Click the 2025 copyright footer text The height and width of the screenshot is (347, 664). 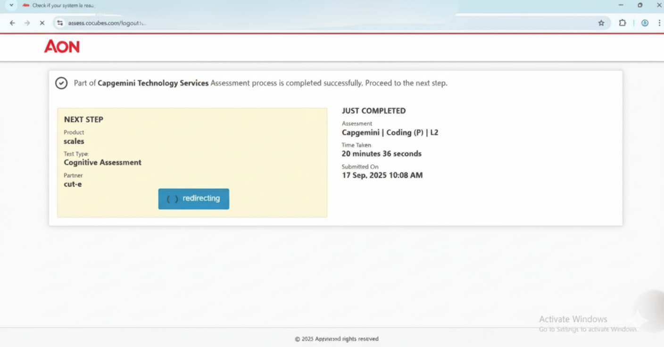point(336,339)
